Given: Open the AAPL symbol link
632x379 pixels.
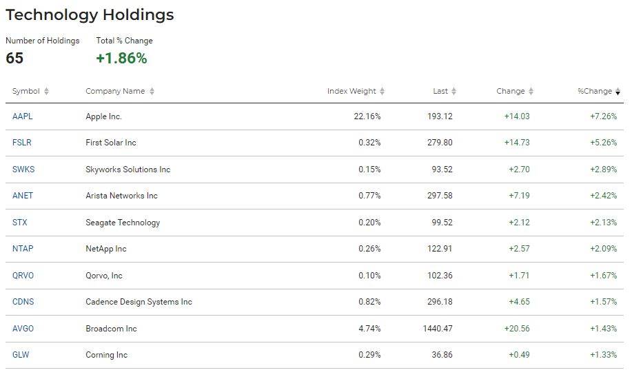Looking at the screenshot, I should (x=23, y=116).
